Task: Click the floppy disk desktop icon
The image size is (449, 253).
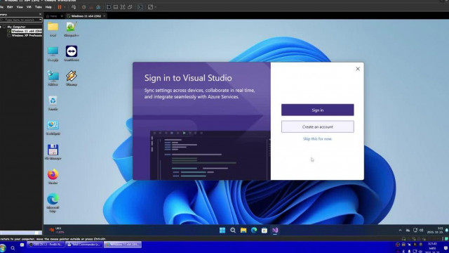Action: coord(53,152)
